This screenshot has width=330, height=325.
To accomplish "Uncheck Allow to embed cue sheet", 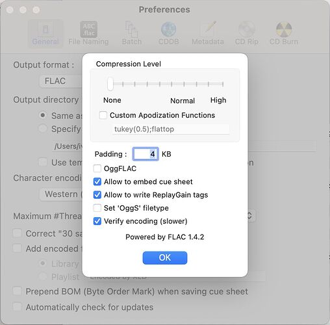I will pyautogui.click(x=97, y=181).
